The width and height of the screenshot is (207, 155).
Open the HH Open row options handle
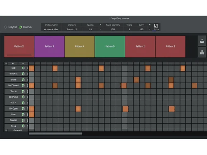27,109
